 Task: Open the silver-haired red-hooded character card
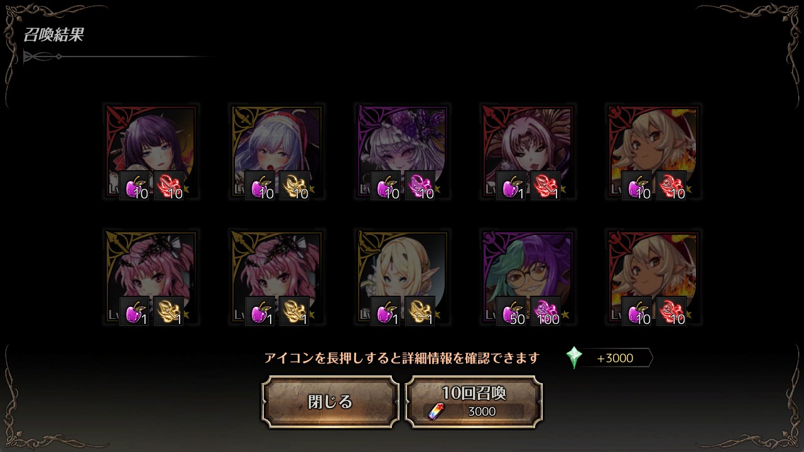277,152
